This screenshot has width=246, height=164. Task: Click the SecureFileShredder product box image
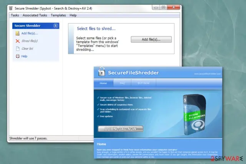194,114
